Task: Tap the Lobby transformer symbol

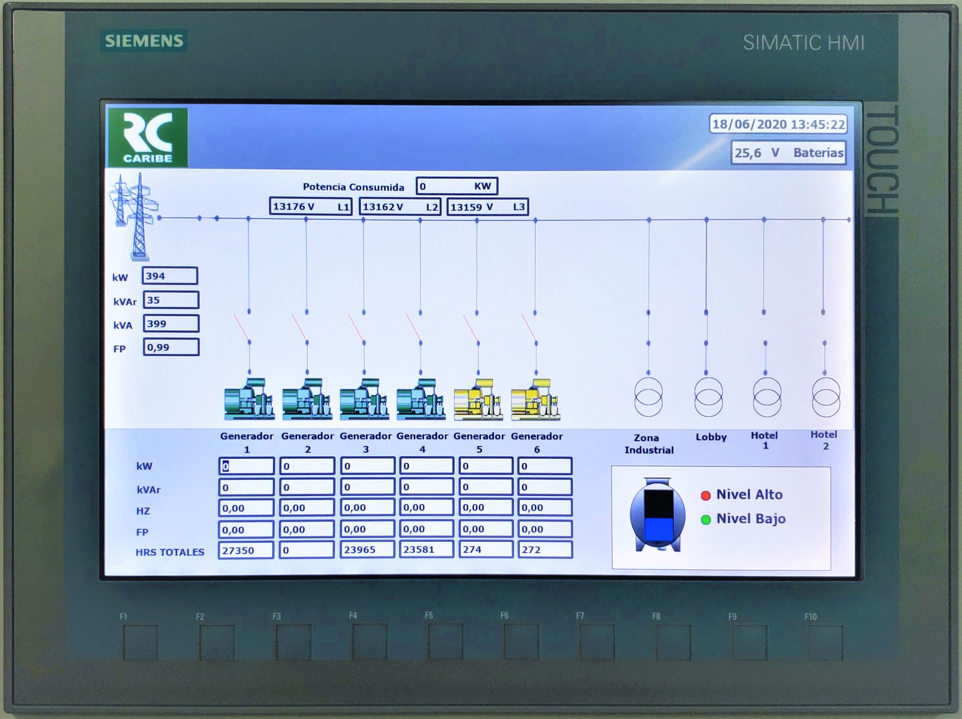Action: 708,397
